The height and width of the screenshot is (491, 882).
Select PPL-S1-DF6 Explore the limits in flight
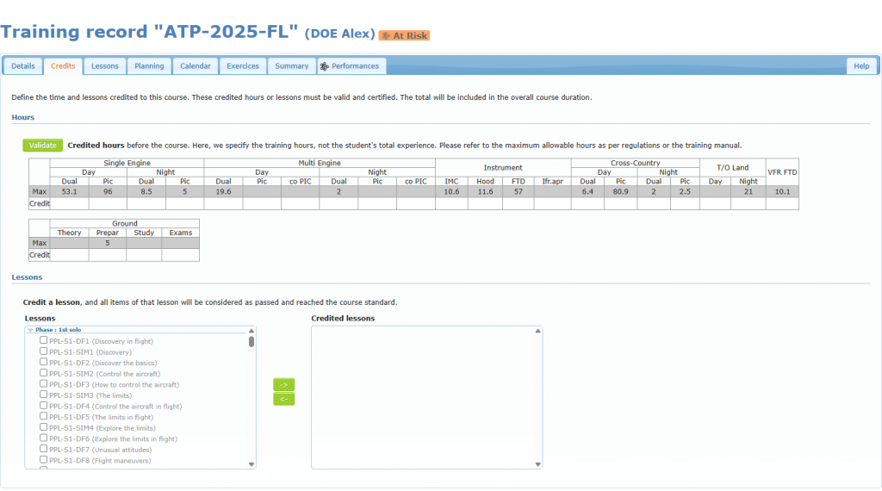point(43,438)
